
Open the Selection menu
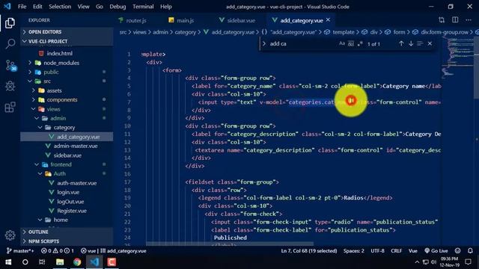(x=60, y=7)
